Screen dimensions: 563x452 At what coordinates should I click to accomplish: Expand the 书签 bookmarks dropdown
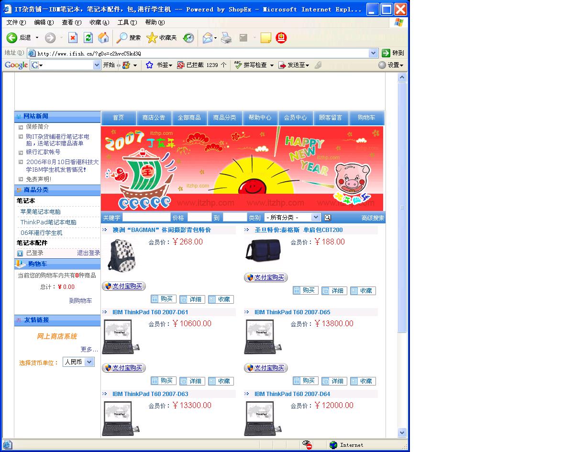pos(171,66)
